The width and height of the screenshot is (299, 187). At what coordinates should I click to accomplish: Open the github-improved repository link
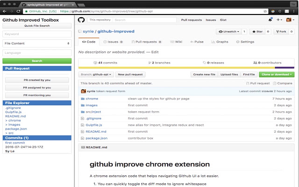(116, 31)
